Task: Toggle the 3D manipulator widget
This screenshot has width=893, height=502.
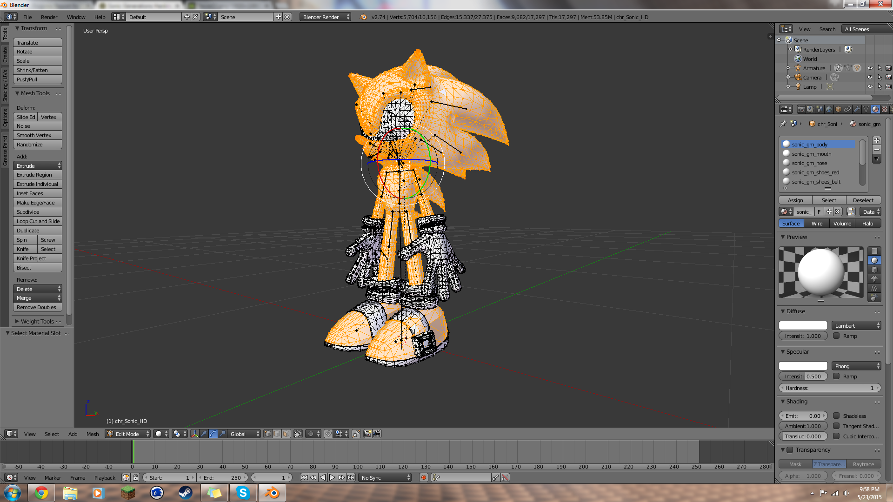Action: click(x=194, y=434)
